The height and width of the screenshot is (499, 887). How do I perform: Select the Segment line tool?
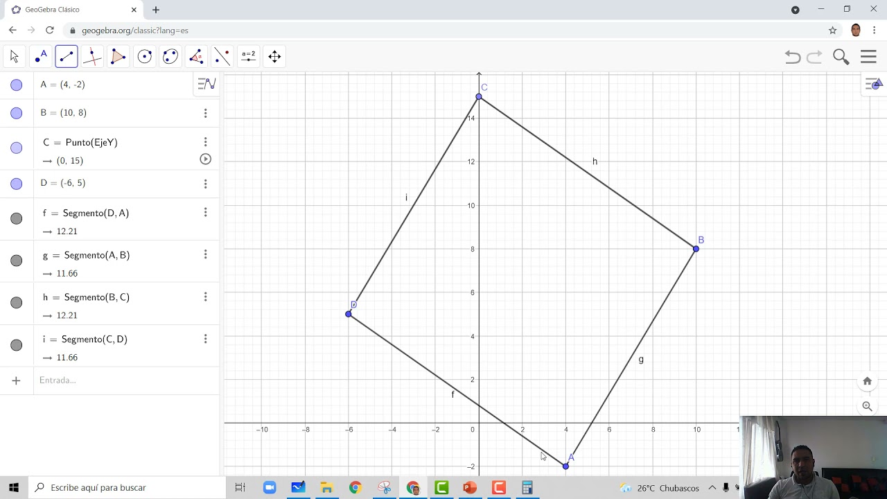coord(67,57)
